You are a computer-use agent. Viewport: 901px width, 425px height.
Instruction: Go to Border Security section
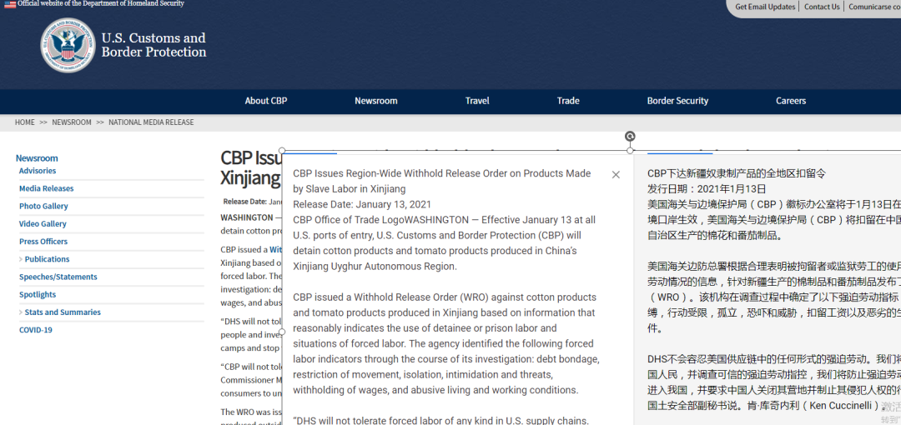tap(677, 101)
